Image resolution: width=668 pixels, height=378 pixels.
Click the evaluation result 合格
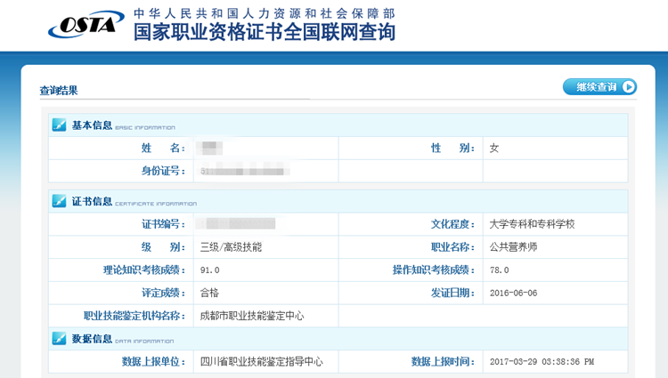209,293
